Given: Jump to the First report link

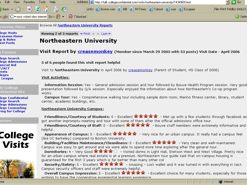Looking at the screenshot, I should (85, 34).
